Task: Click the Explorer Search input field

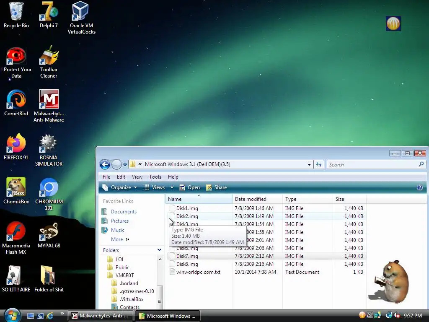Action: [377, 164]
